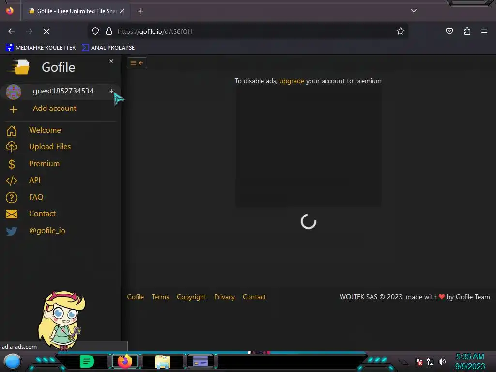This screenshot has width=496, height=372.
Task: Click the Firefox taskbar icon
Action: click(124, 361)
